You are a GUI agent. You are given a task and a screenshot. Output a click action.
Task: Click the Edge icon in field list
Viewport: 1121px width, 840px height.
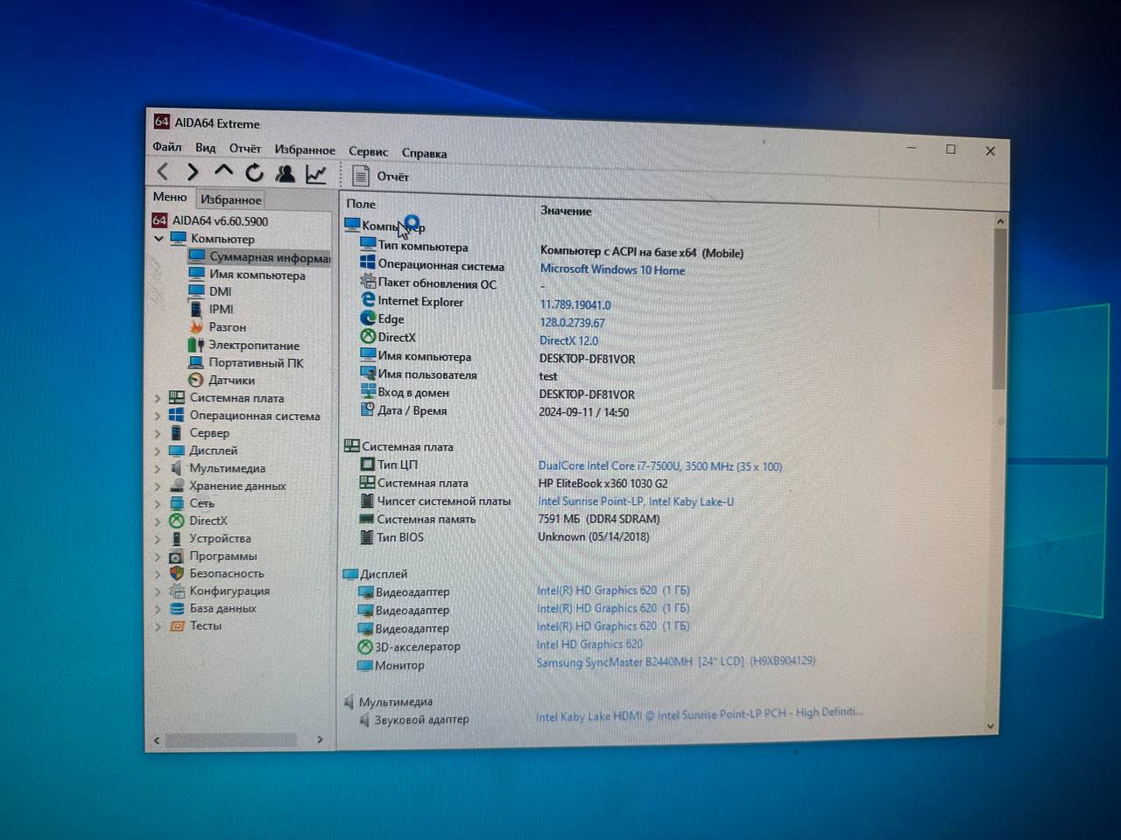(x=368, y=318)
